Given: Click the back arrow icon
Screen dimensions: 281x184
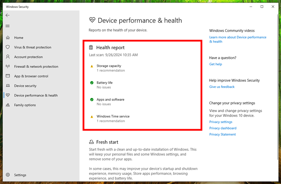Looking at the screenshot, I should click(x=7, y=15).
